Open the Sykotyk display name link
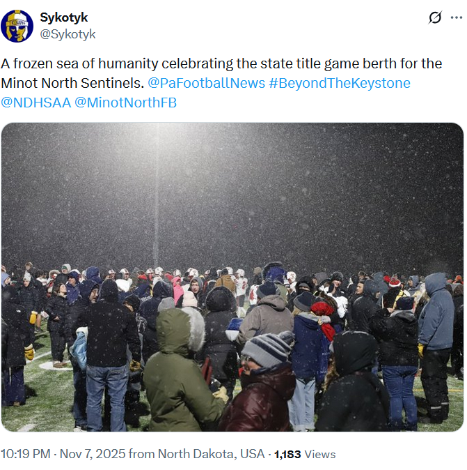 click(63, 18)
